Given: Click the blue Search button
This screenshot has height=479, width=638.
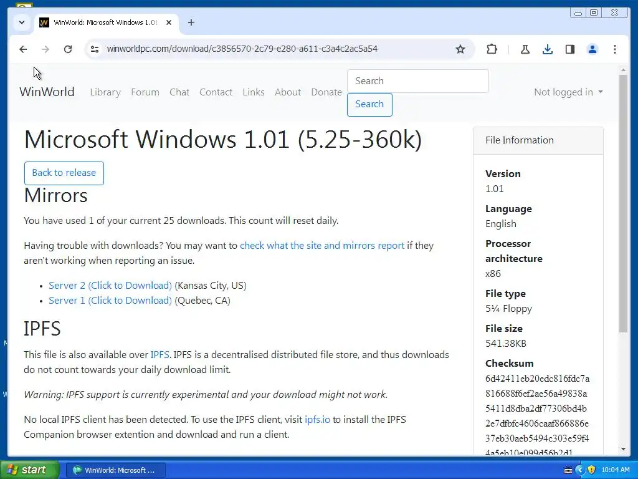Looking at the screenshot, I should (369, 105).
